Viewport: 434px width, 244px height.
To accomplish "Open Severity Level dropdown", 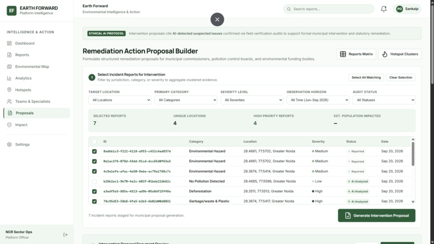I will tap(251, 100).
